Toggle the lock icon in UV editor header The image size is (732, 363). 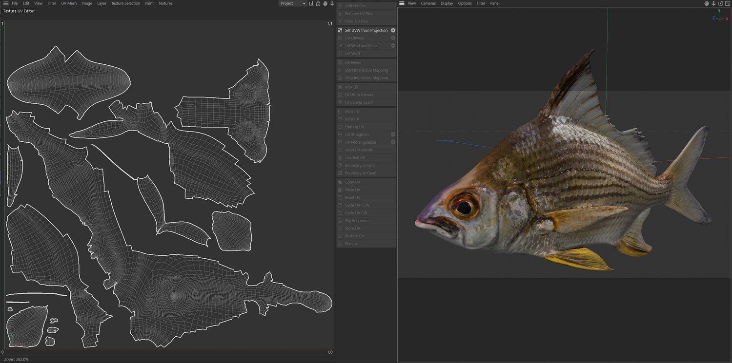pos(318,3)
